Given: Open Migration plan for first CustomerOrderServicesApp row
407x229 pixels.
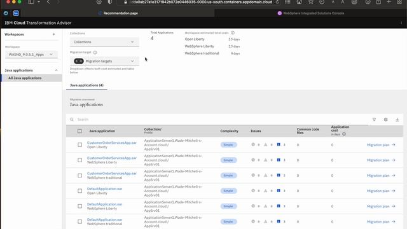Looking at the screenshot, I should [x=381, y=145].
